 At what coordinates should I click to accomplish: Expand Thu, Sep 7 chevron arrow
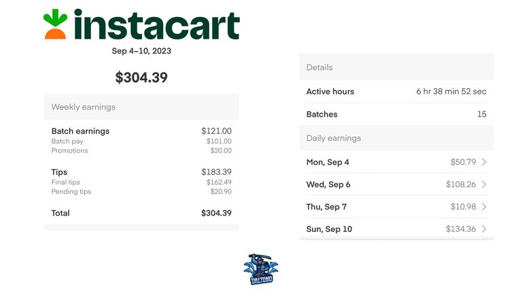pyautogui.click(x=484, y=207)
